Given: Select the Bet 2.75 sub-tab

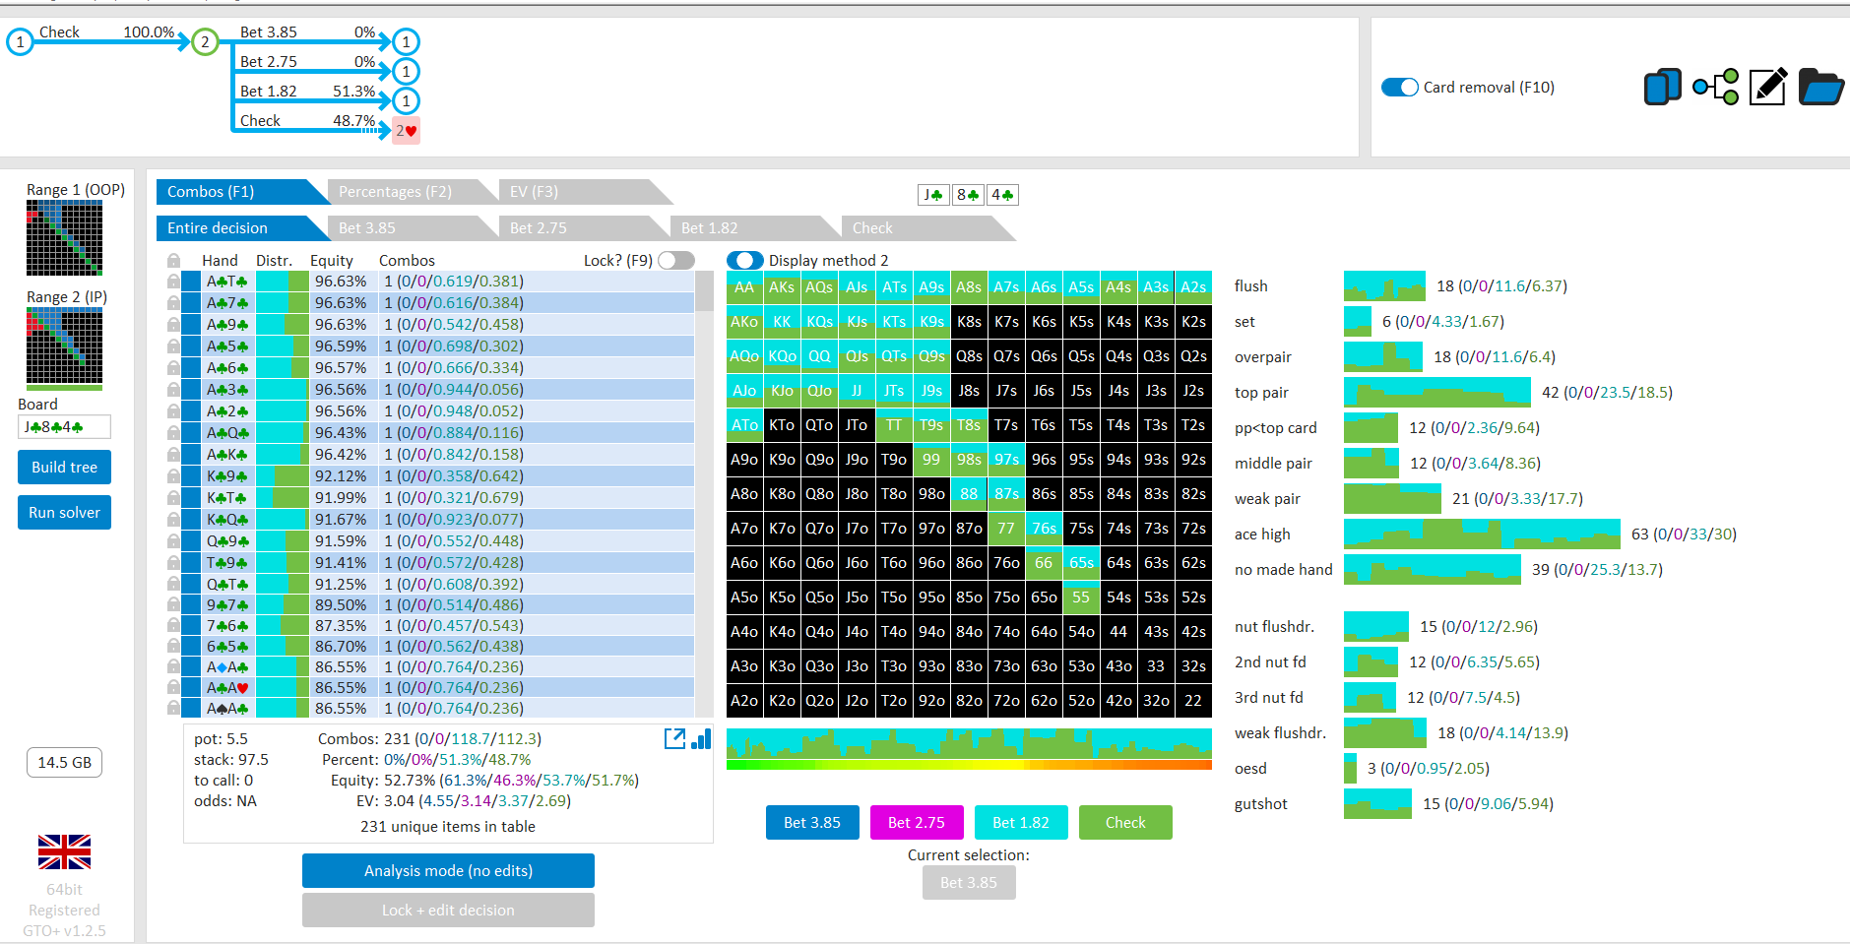Looking at the screenshot, I should coord(583,228).
